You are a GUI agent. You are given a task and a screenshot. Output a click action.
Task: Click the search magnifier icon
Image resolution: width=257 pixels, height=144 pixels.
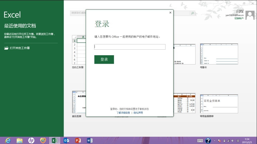[x=192, y=13]
